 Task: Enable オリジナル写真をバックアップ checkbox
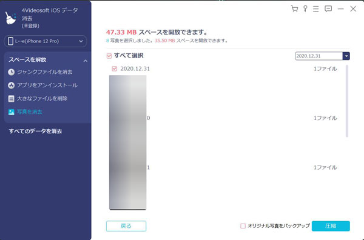click(243, 226)
